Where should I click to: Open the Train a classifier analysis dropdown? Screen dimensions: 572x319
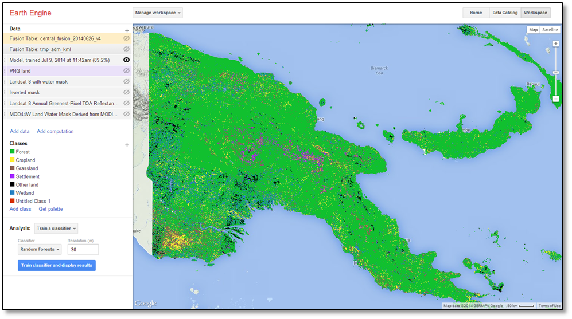click(56, 229)
